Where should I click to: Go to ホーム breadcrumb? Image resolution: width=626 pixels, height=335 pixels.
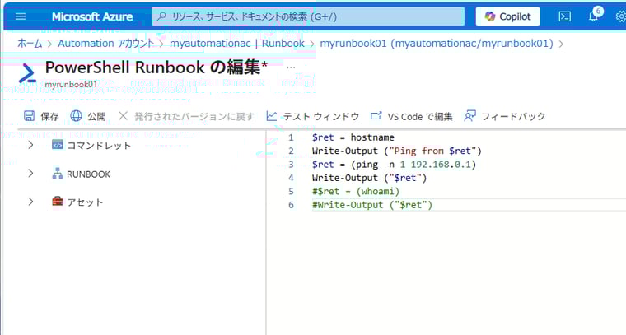[30, 44]
